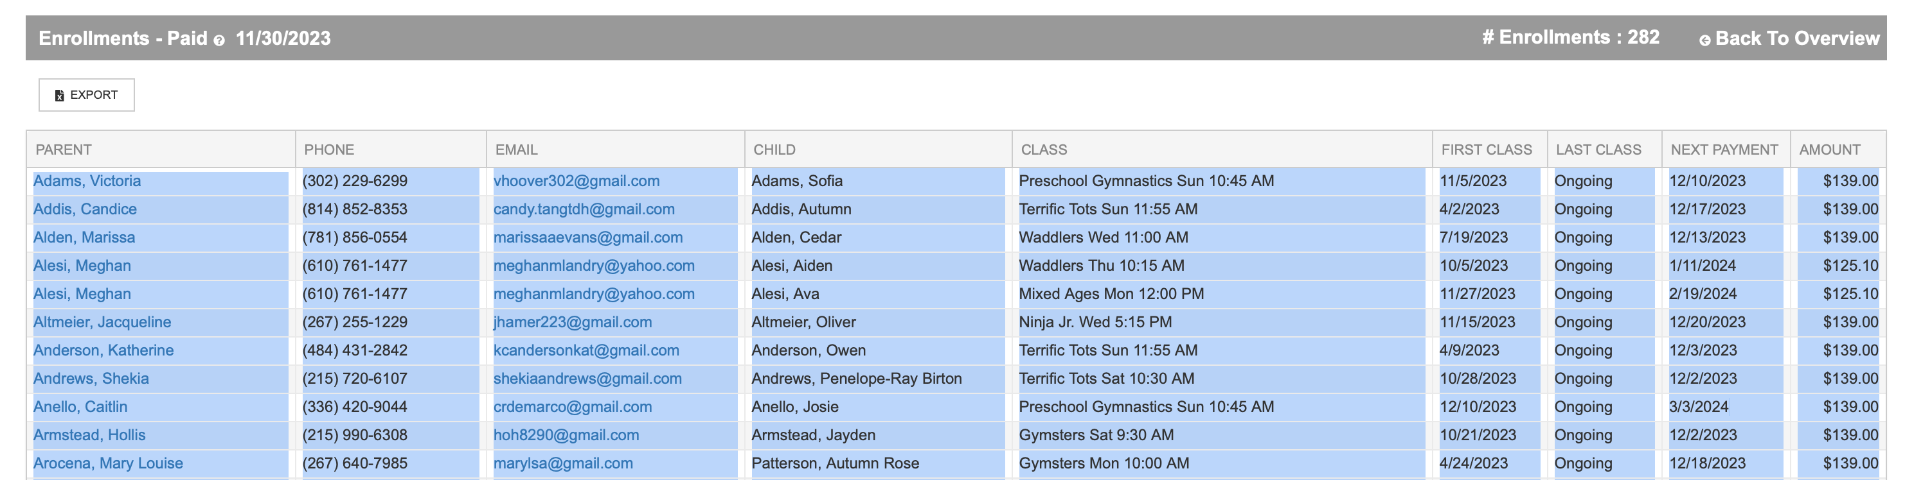Sort by the PARENT column header

coord(64,150)
